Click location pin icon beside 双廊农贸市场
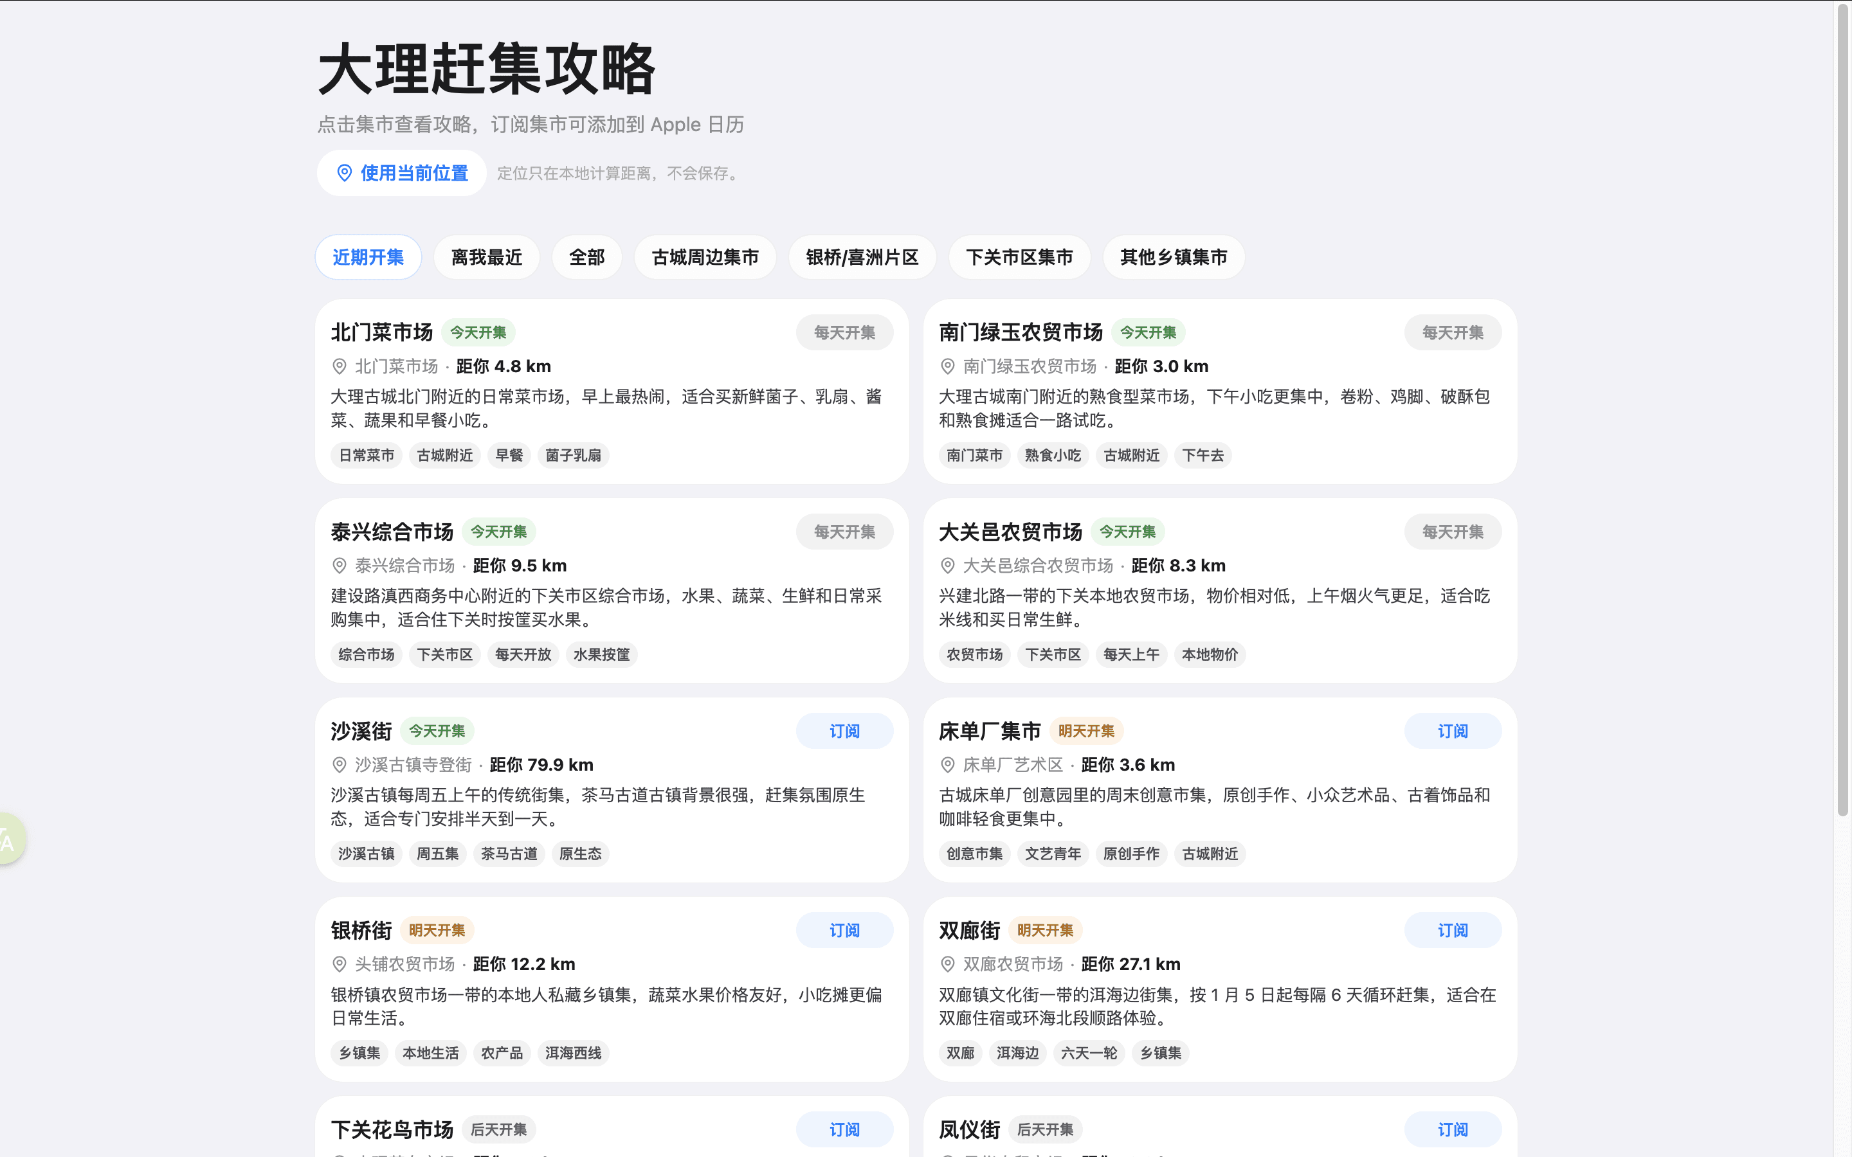Image resolution: width=1852 pixels, height=1157 pixels. [x=947, y=964]
